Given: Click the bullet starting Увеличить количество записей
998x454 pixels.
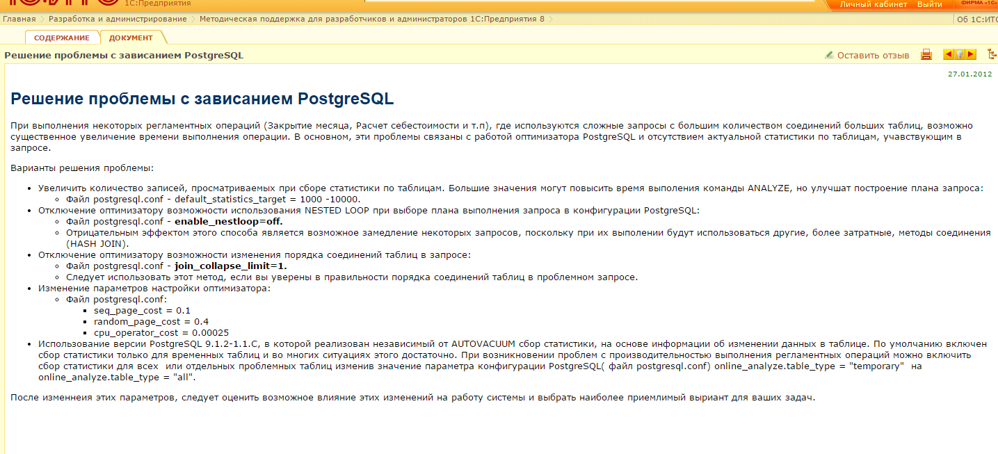Looking at the screenshot, I should [x=511, y=187].
